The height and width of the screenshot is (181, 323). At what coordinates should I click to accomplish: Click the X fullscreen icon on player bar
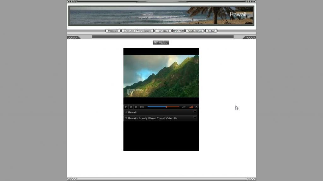point(197,107)
